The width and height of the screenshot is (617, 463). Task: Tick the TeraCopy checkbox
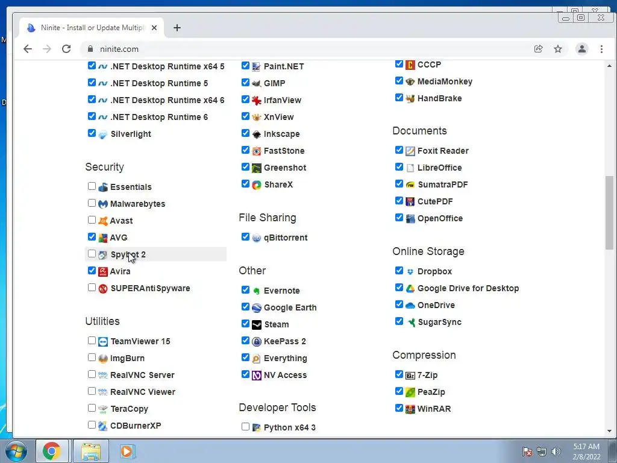(x=92, y=408)
